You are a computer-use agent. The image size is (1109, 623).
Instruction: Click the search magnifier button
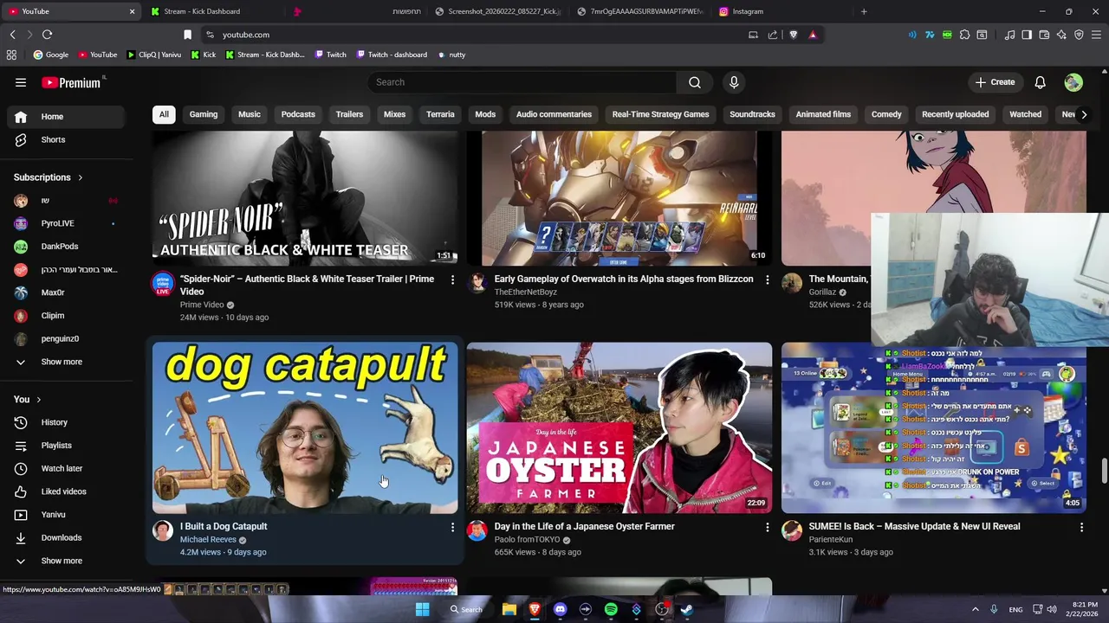tap(695, 82)
